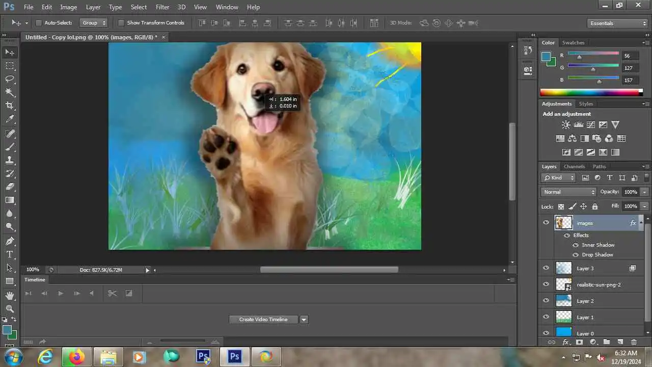Open the blend mode Normal dropdown
This screenshot has height=367, width=652.
(568, 192)
